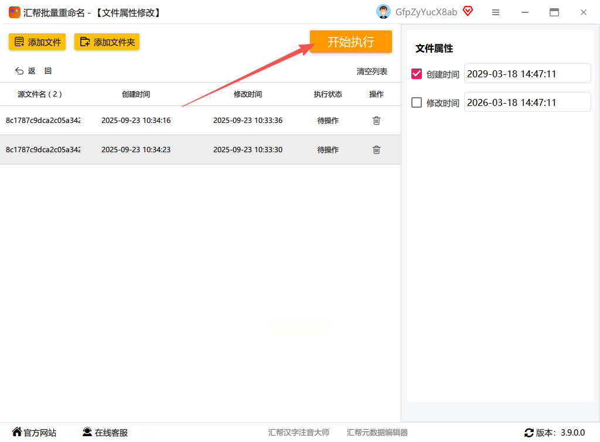This screenshot has height=442, width=600.
Task: Click the 版本: 3.9.0.0 text
Action: point(560,433)
